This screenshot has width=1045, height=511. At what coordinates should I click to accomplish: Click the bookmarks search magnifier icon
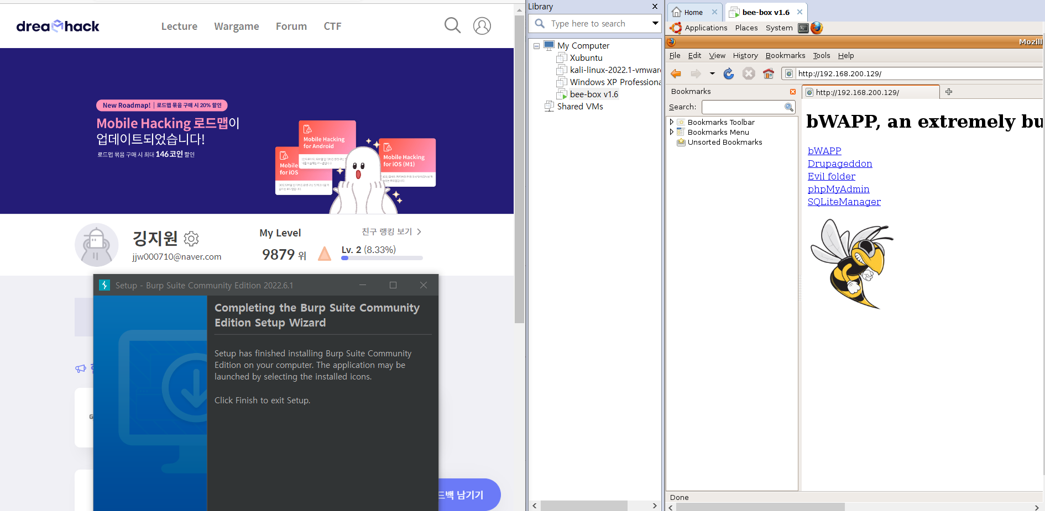[x=789, y=107]
